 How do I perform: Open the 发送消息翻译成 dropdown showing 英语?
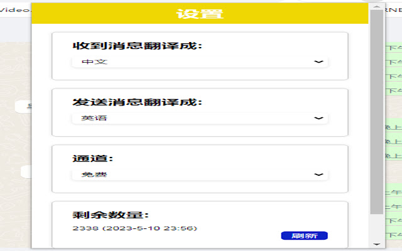[x=200, y=118]
